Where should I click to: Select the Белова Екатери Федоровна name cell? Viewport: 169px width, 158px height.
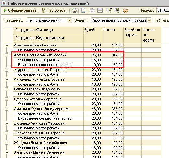(x=48, y=89)
